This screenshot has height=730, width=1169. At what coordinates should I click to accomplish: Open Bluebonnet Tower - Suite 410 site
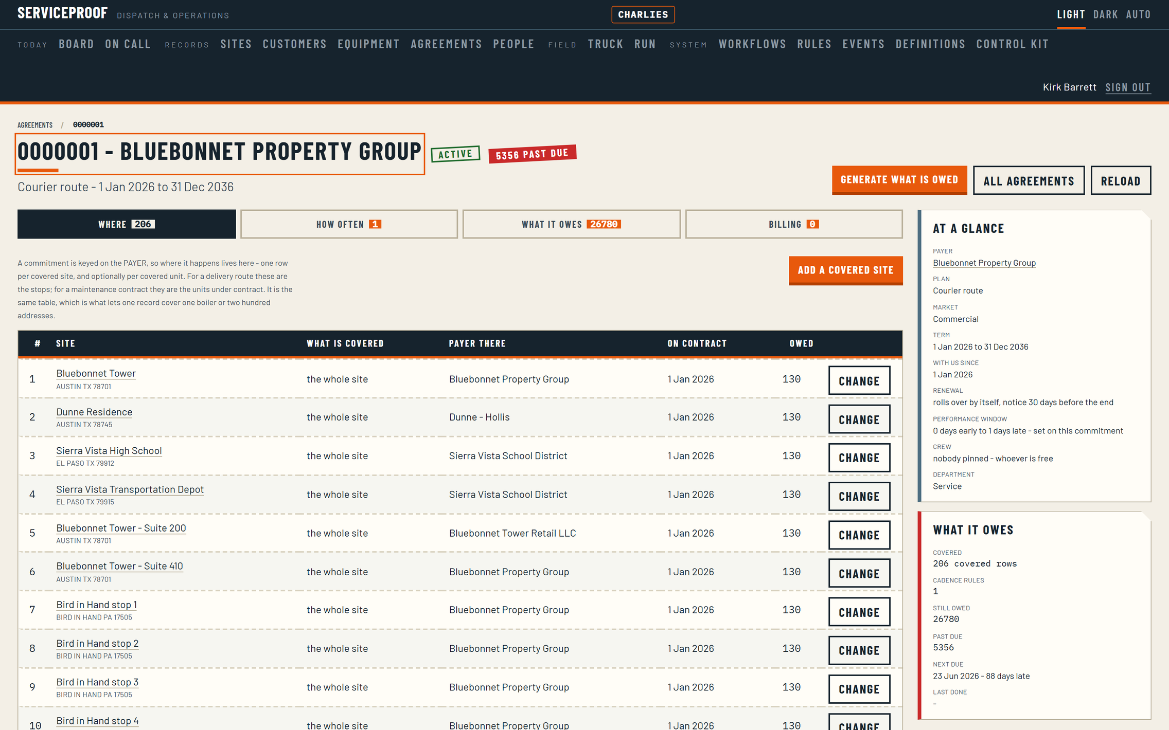pos(119,566)
